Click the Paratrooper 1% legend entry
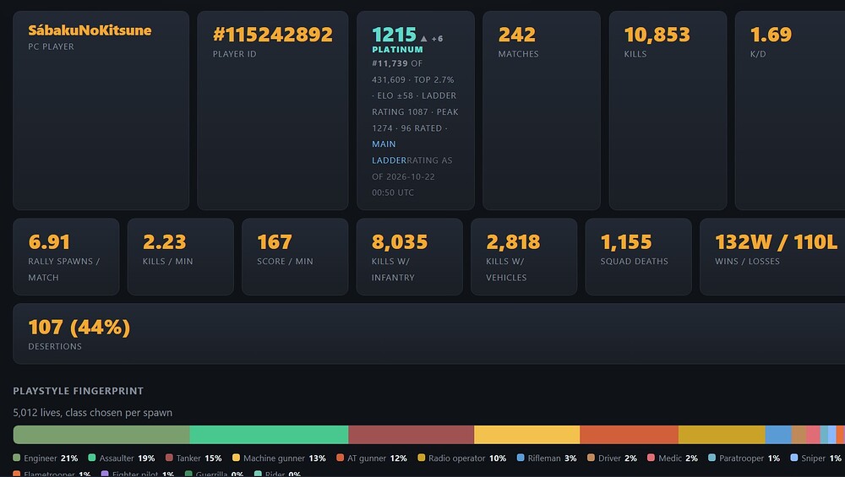This screenshot has width=845, height=477. (744, 458)
